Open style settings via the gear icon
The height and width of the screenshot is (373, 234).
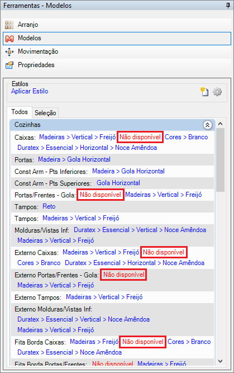click(x=217, y=92)
